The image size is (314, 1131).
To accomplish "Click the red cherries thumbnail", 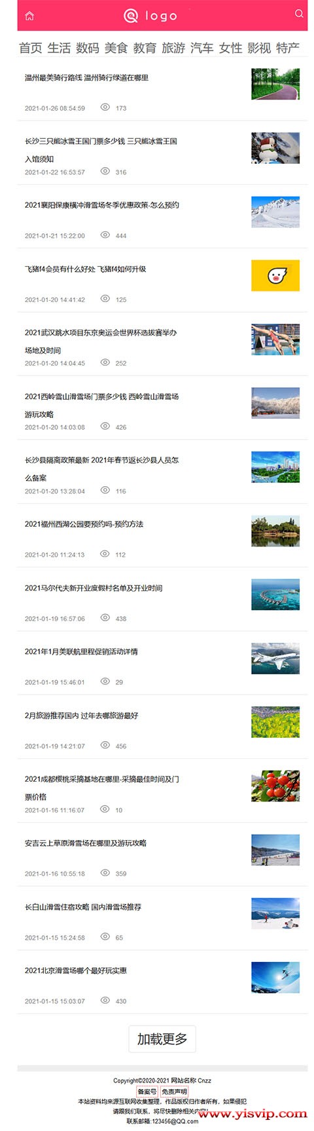I will 275,786.
